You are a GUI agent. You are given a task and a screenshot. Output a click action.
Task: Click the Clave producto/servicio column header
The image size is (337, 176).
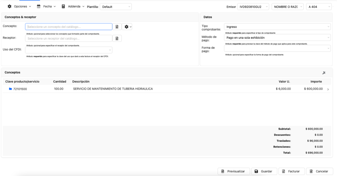(22, 82)
